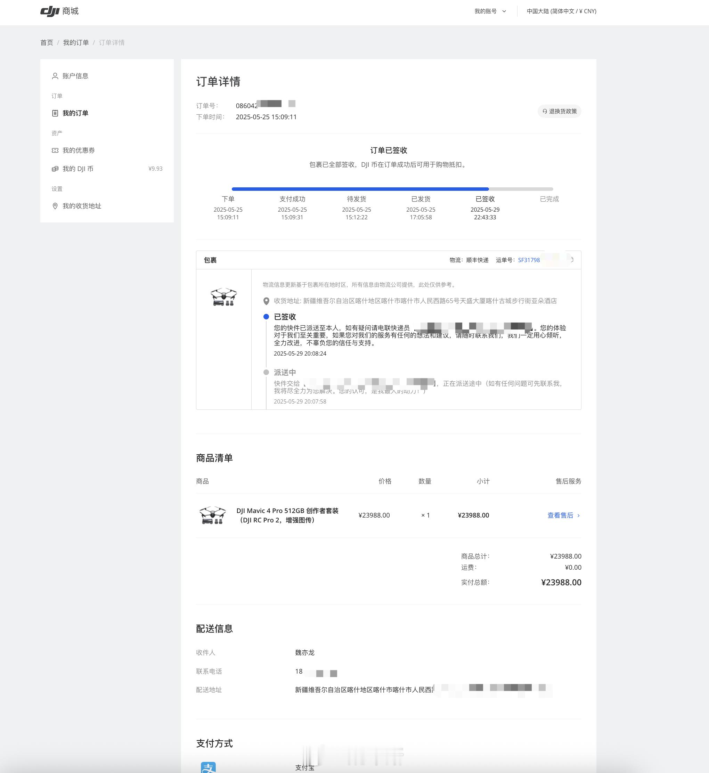The height and width of the screenshot is (773, 709).
Task: Click the 2025-05-29 20:07:58 tracking timestamp
Action: click(300, 402)
